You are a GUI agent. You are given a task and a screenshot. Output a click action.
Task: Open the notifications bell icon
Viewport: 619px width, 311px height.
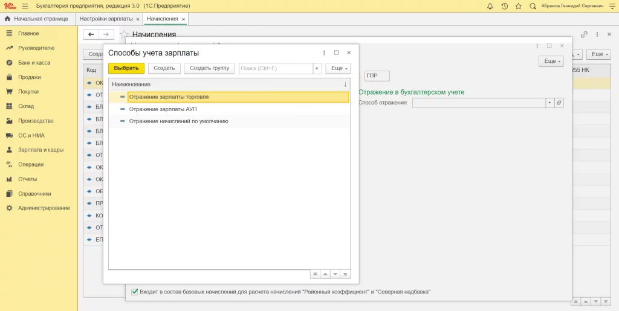tap(490, 6)
